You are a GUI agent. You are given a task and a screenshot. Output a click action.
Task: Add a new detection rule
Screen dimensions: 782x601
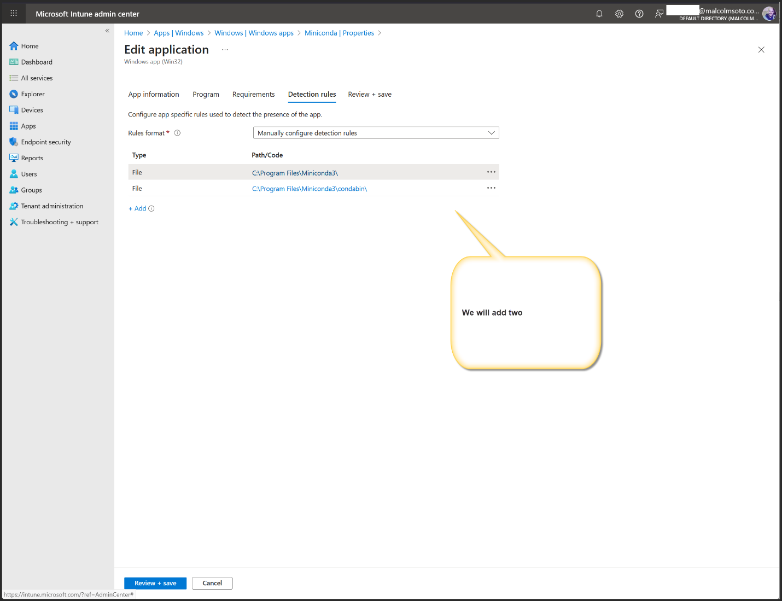tap(137, 208)
